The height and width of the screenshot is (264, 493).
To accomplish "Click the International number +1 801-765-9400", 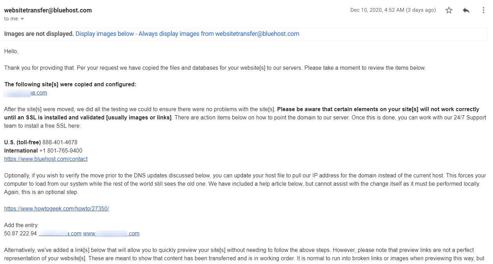I will (x=60, y=151).
